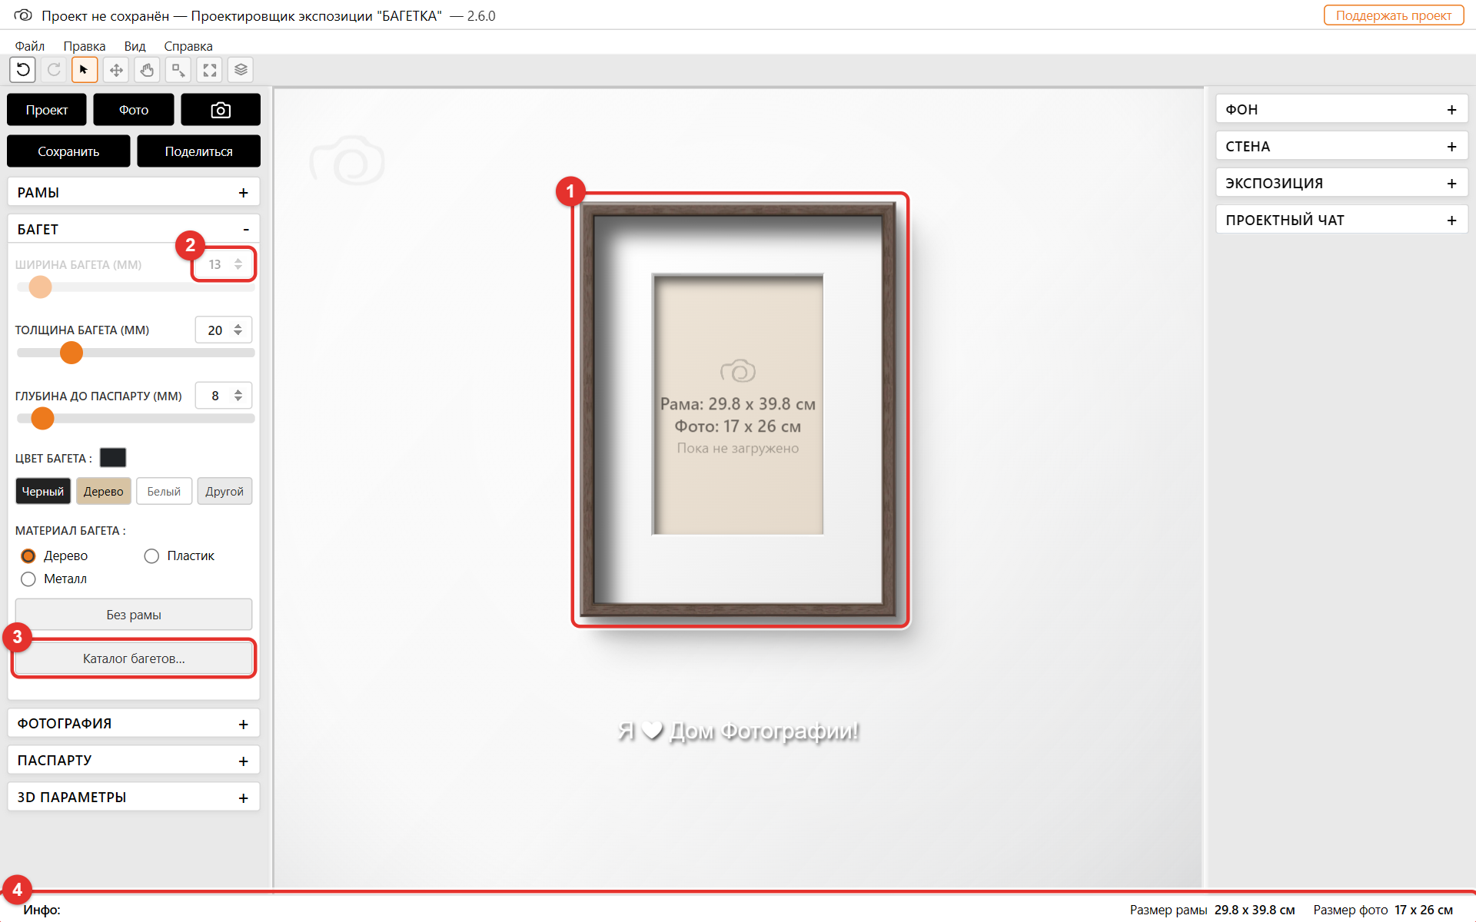Click the Фото button
Viewport: 1476px width, 922px height.
coord(134,110)
